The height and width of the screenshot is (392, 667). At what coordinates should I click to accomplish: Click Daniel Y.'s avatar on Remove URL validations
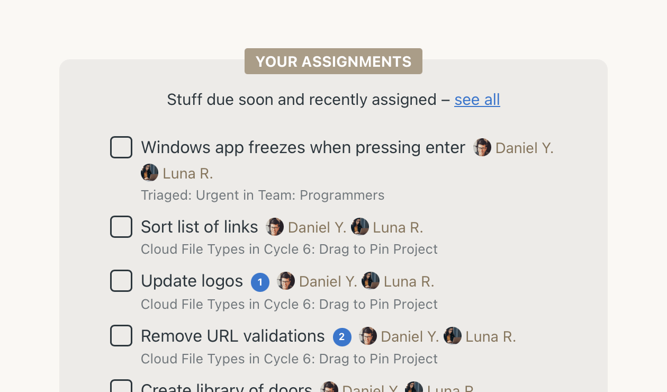[x=367, y=336]
